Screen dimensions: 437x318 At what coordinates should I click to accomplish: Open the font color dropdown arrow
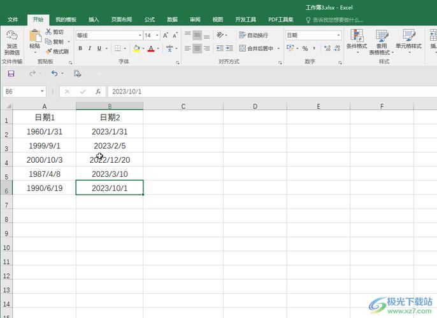point(158,48)
